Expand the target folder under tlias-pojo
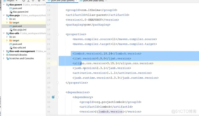The image size is (199, 116). click(x=7, y=22)
